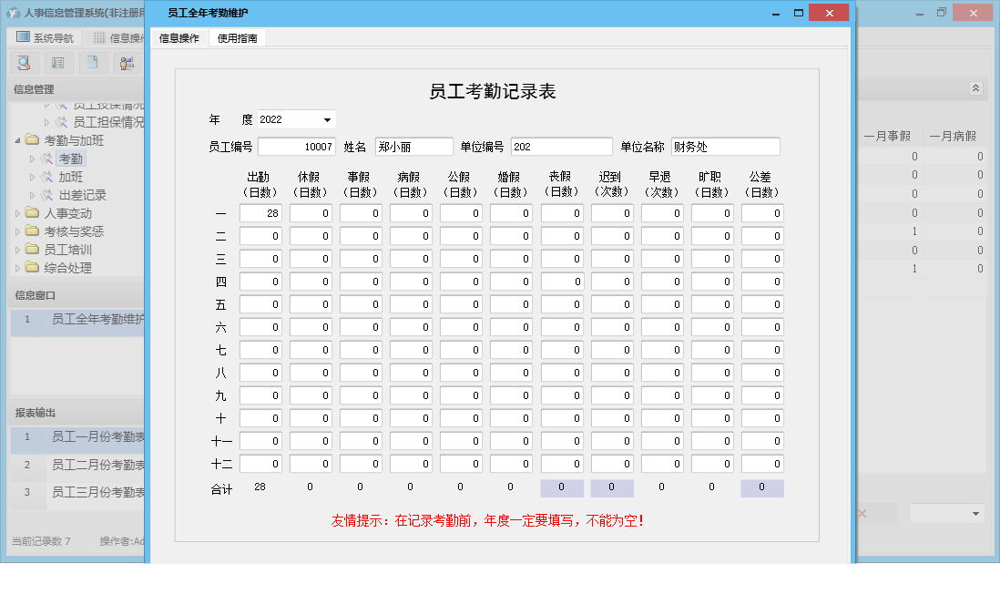Image resolution: width=1000 pixels, height=615 pixels.
Task: Collapse the attendance form panel with the chevron
Action: [974, 88]
